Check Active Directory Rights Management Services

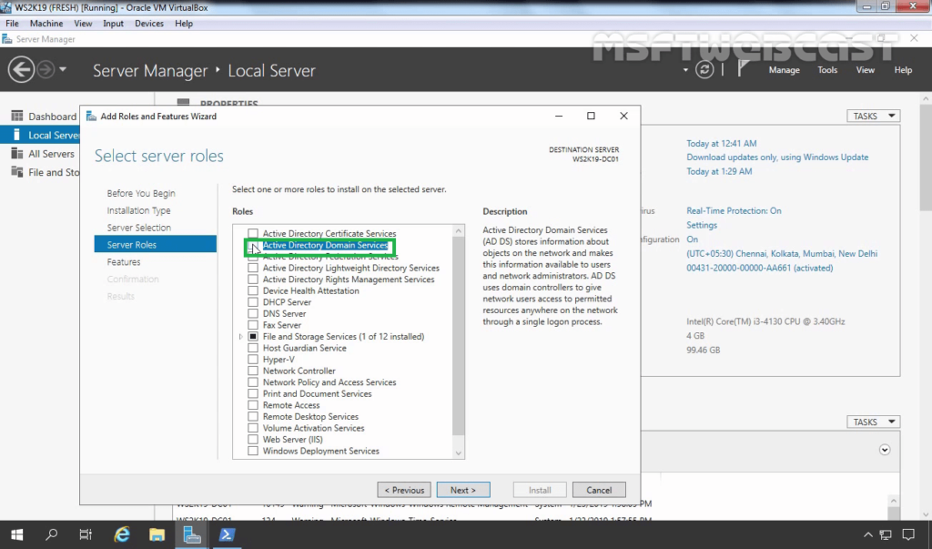[x=253, y=279]
